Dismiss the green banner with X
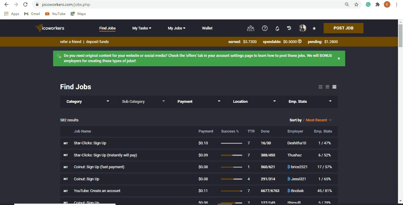403x205 pixels. coord(339,59)
